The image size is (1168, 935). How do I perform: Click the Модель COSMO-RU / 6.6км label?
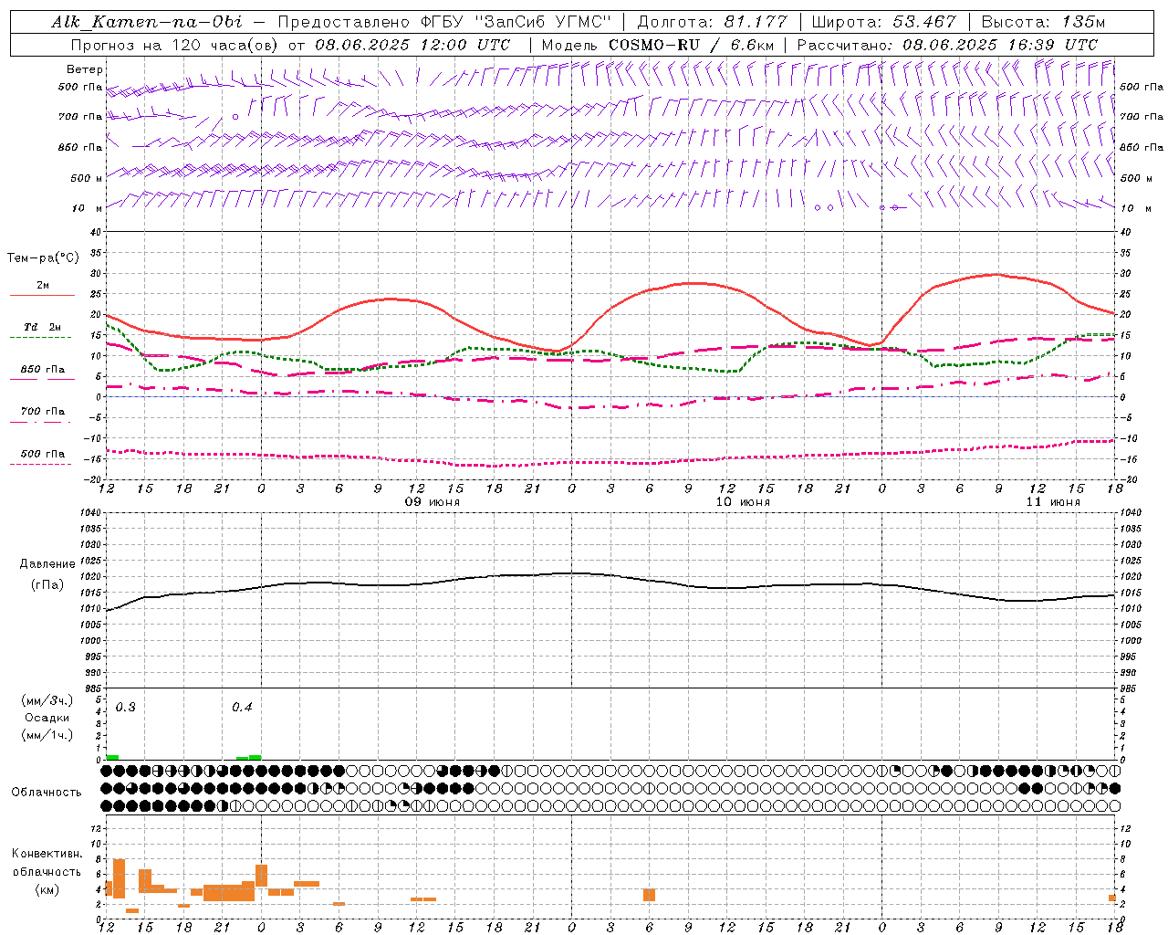pyautogui.click(x=658, y=45)
